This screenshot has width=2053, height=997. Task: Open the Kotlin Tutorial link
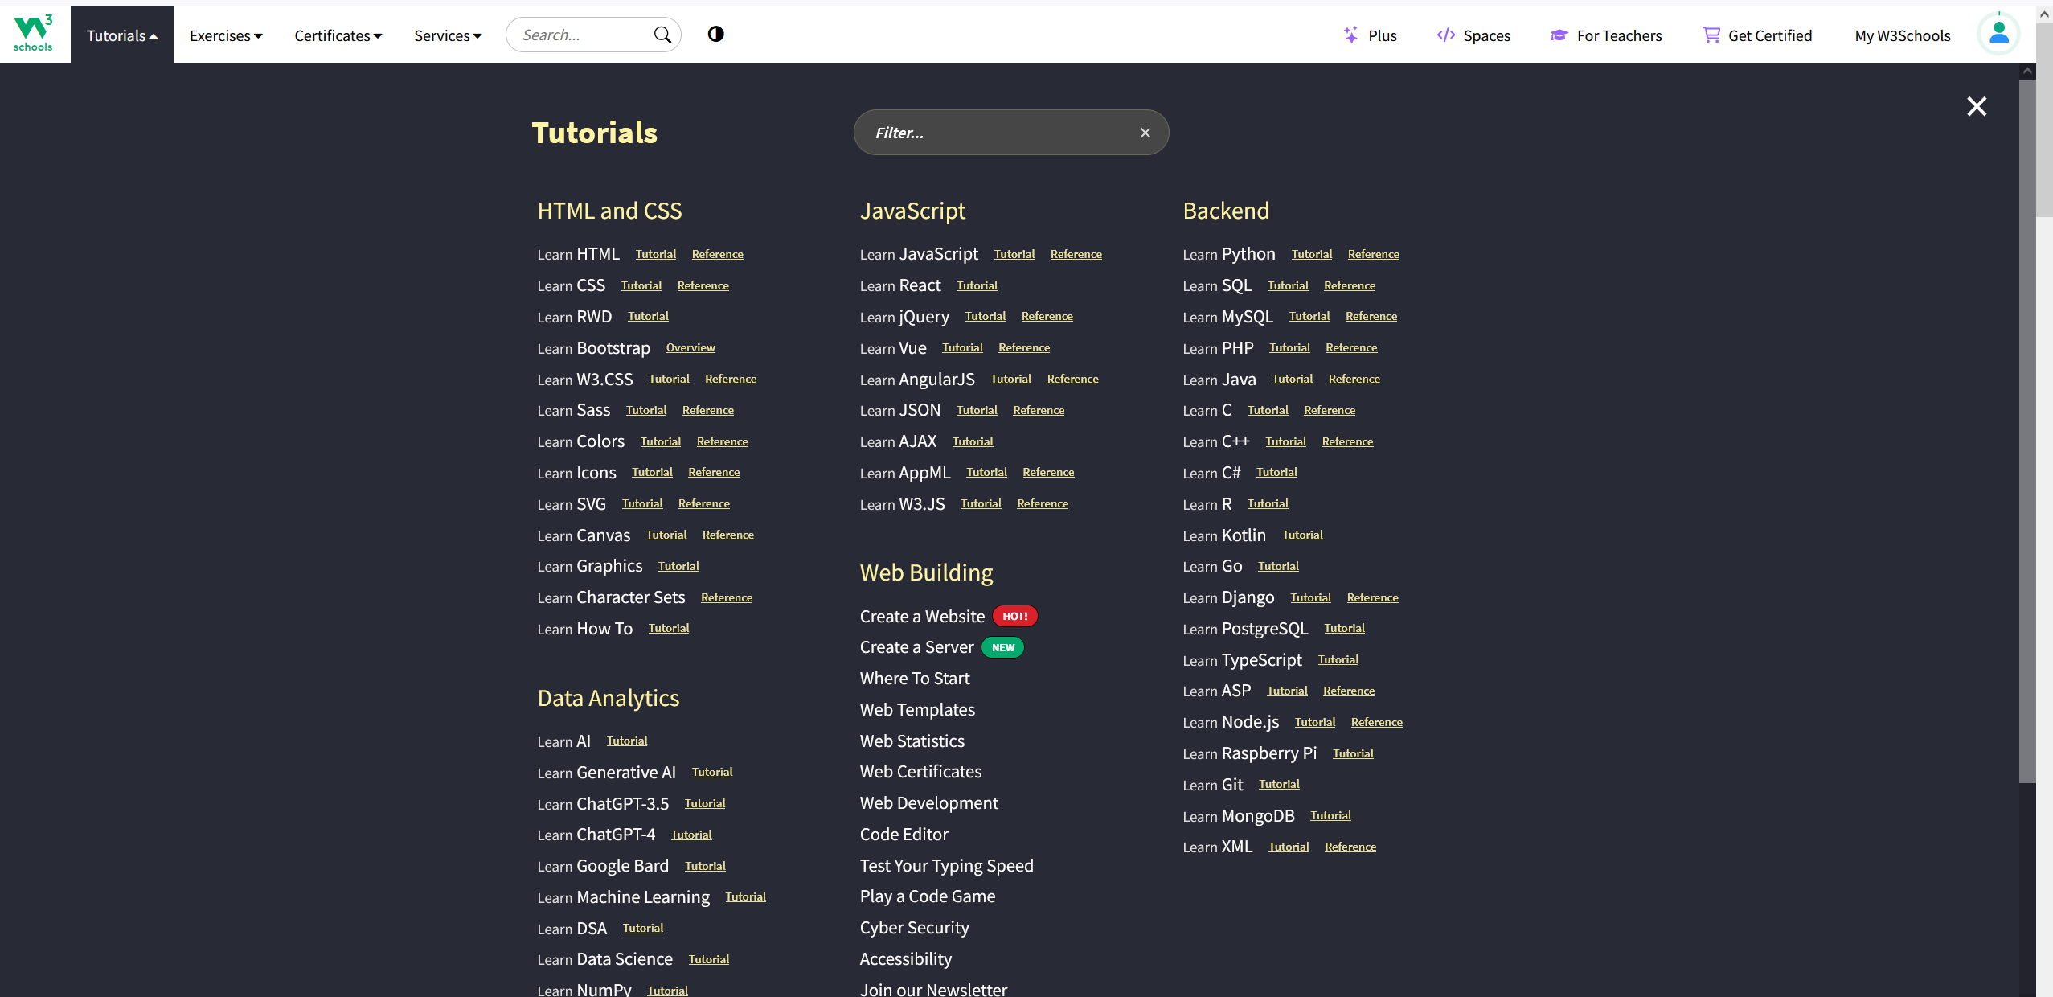1302,535
